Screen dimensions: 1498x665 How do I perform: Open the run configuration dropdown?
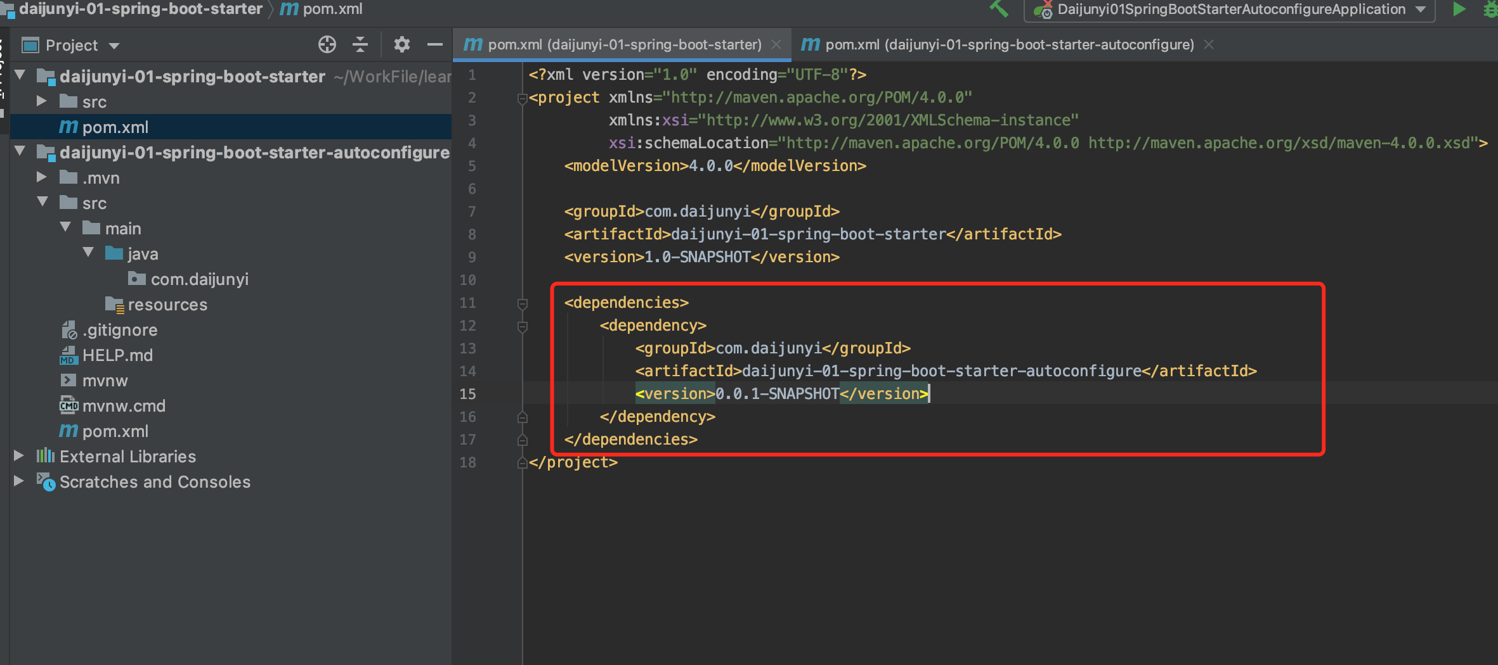(1229, 9)
